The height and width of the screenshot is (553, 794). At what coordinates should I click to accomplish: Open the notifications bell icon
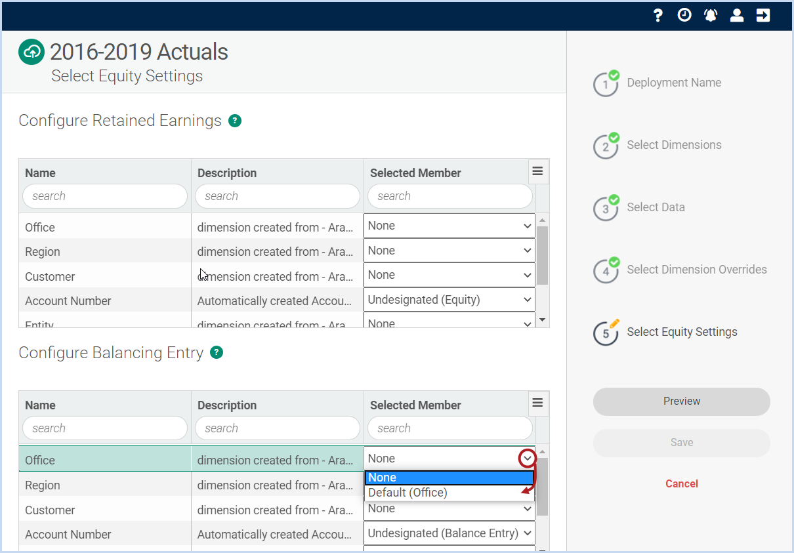coord(711,15)
